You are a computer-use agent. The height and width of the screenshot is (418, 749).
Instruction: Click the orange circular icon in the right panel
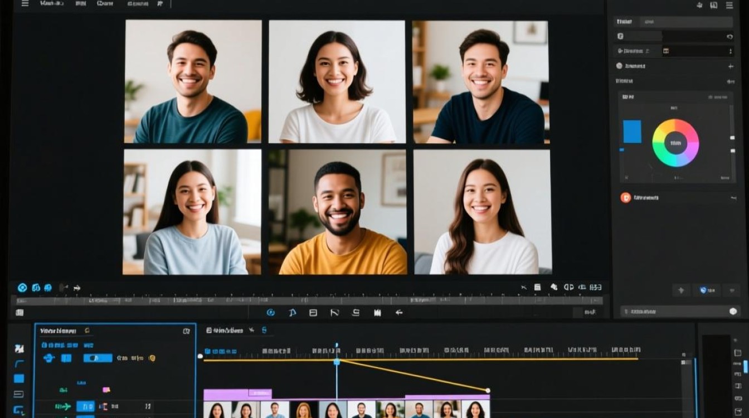625,197
